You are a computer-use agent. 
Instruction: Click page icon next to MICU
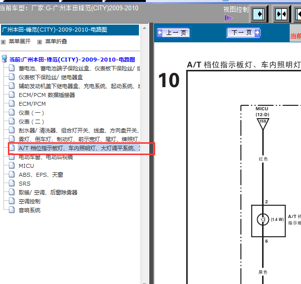point(12,165)
